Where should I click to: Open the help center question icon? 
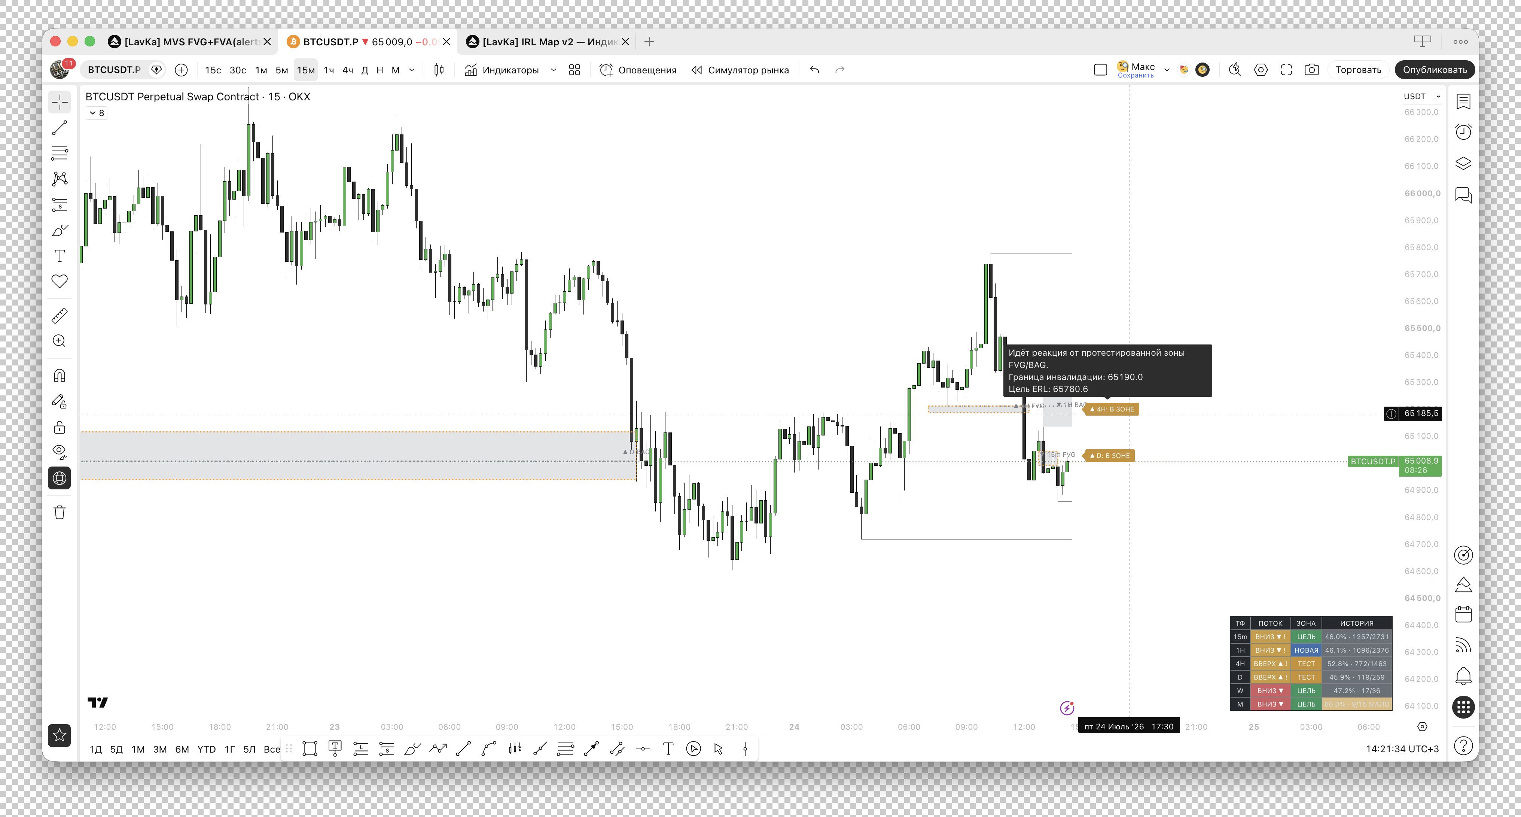coord(1463,745)
